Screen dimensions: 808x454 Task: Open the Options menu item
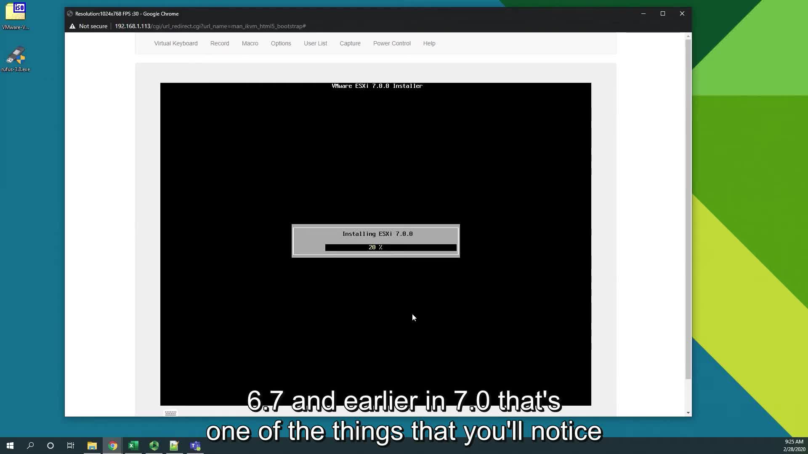tap(282, 43)
